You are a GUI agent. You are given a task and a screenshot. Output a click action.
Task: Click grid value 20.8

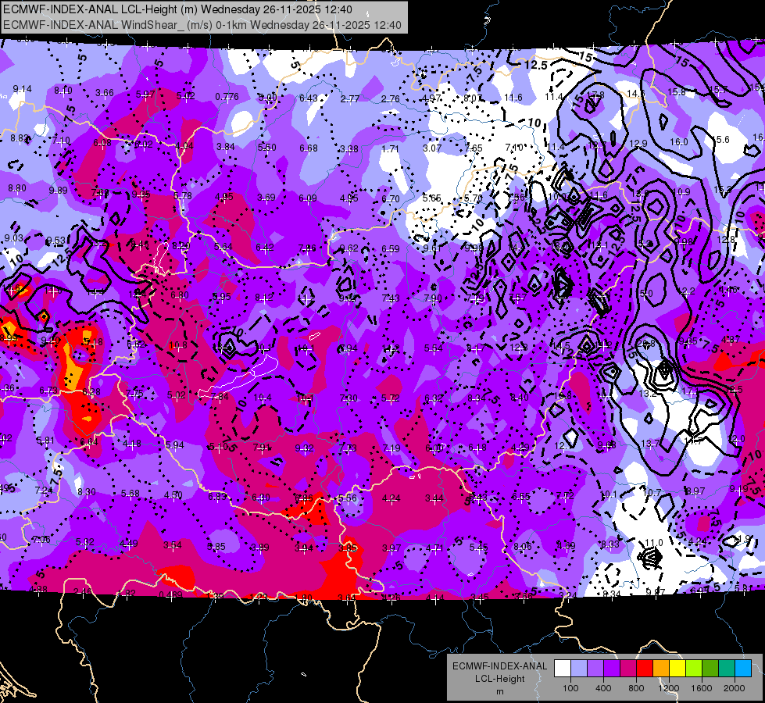tap(646, 344)
